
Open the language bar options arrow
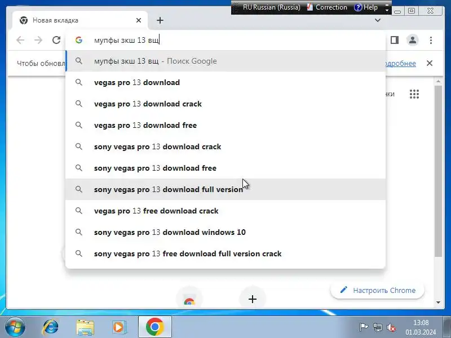coord(387,10)
